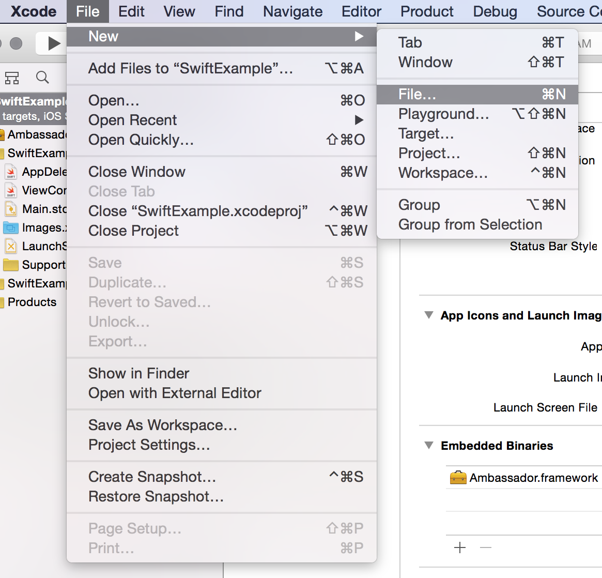Select Create Snapshot…
This screenshot has width=602, height=578.
pyautogui.click(x=222, y=477)
